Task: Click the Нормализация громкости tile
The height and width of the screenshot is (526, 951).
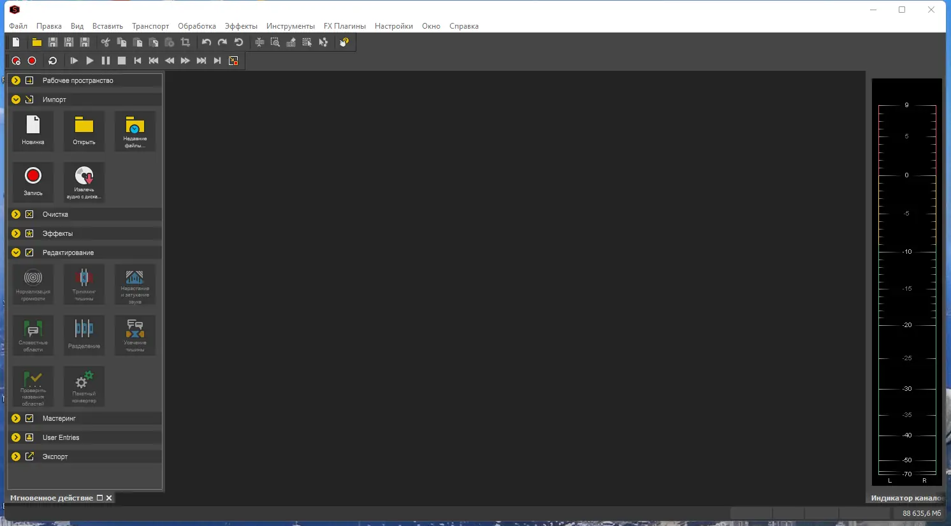Action: click(33, 284)
